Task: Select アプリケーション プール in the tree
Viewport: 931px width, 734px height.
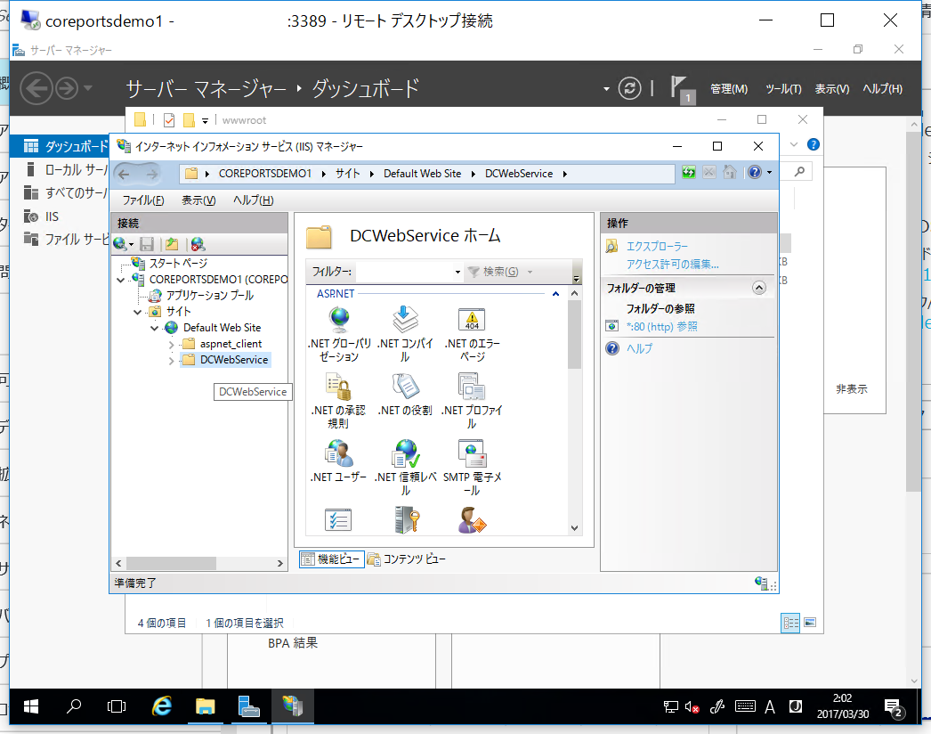Action: pyautogui.click(x=209, y=296)
